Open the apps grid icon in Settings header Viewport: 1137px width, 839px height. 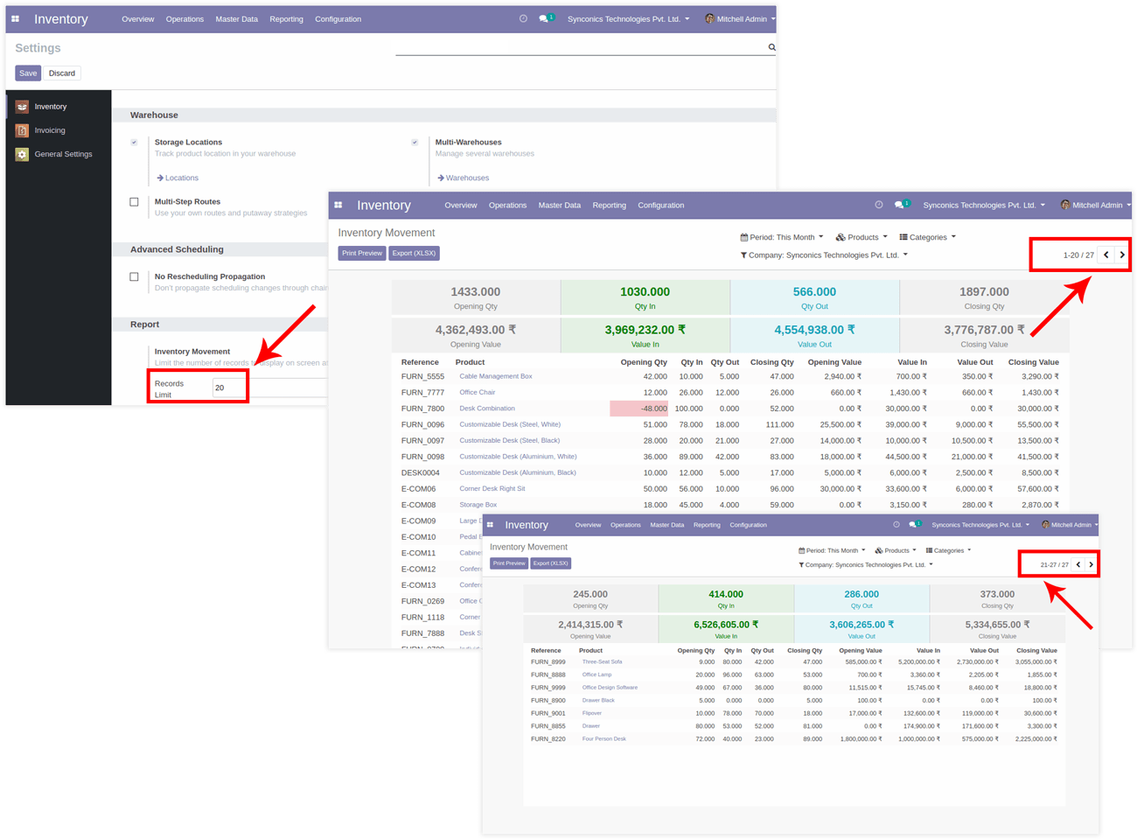15,18
